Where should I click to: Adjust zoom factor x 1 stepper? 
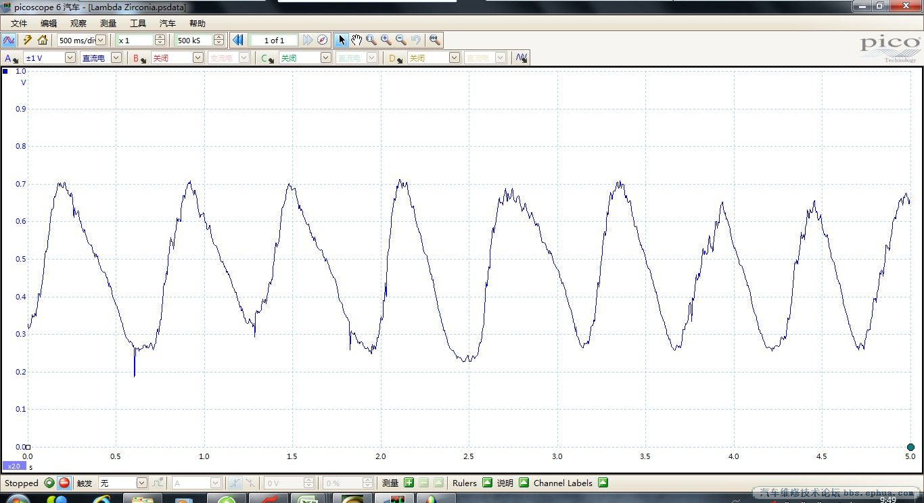click(160, 40)
